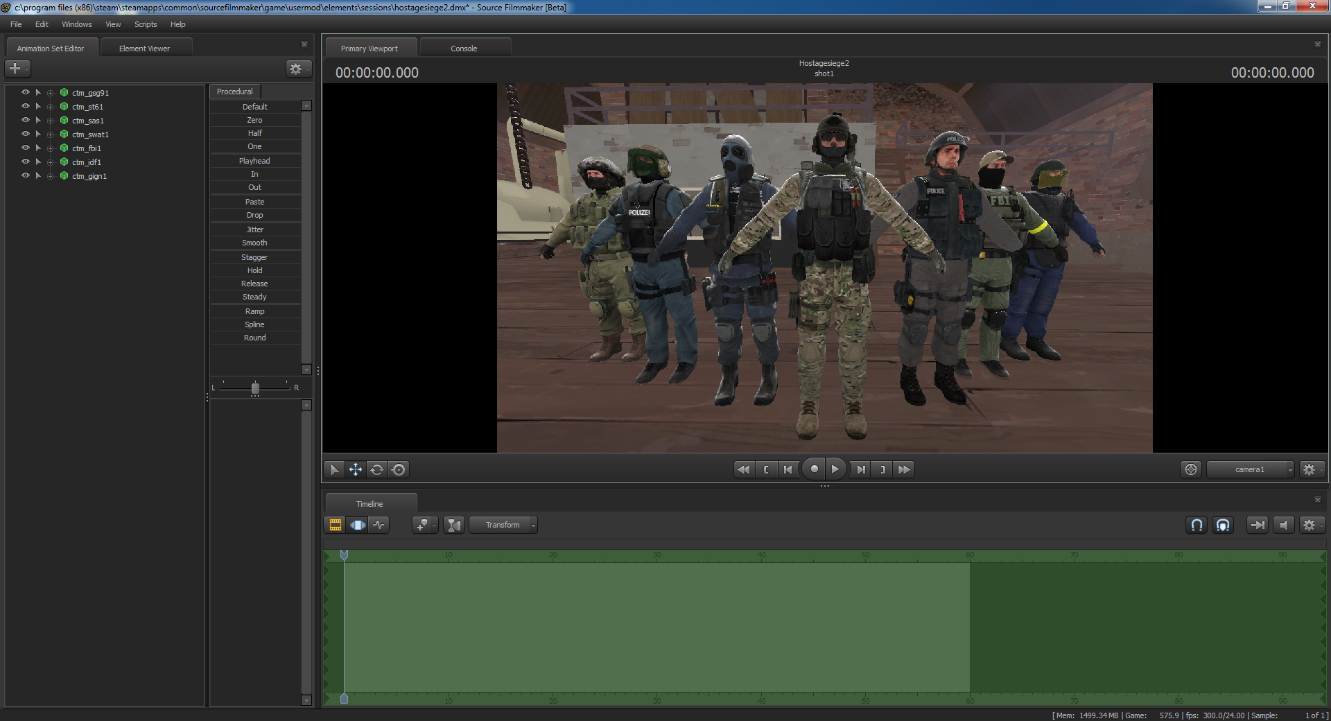Screen dimensions: 1331x721
Task: Toggle visibility of ctm_gsg91
Action: [x=26, y=92]
